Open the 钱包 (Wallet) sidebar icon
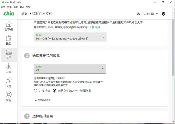The image size is (175, 124). pos(8,40)
